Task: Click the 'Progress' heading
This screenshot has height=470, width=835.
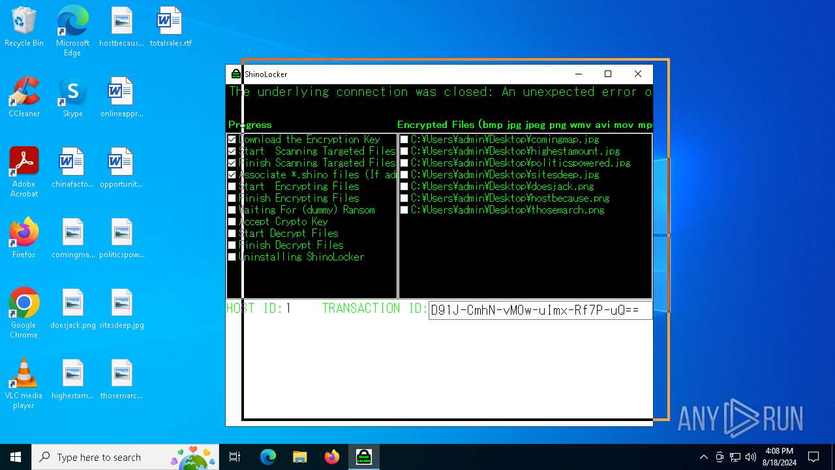Action: coord(250,125)
